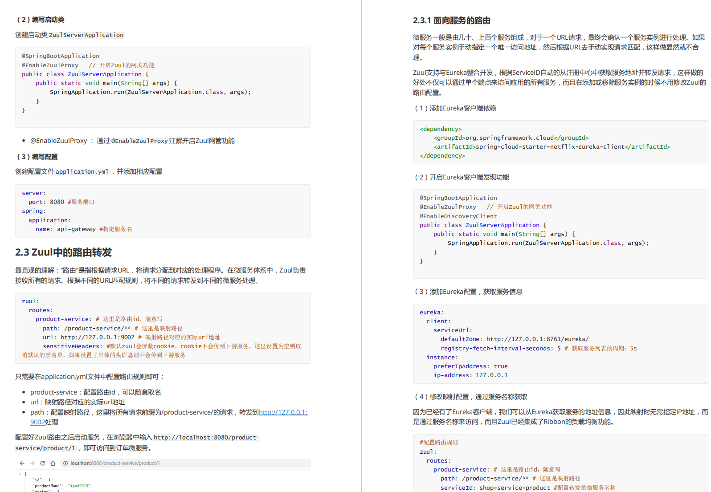Screen dimensions: 711x492
Task: Click the 2.3 Zuul中的路由转发 heading
Action: [63, 252]
